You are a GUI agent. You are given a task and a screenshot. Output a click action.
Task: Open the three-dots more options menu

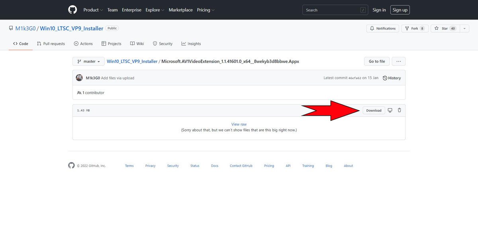(x=399, y=62)
